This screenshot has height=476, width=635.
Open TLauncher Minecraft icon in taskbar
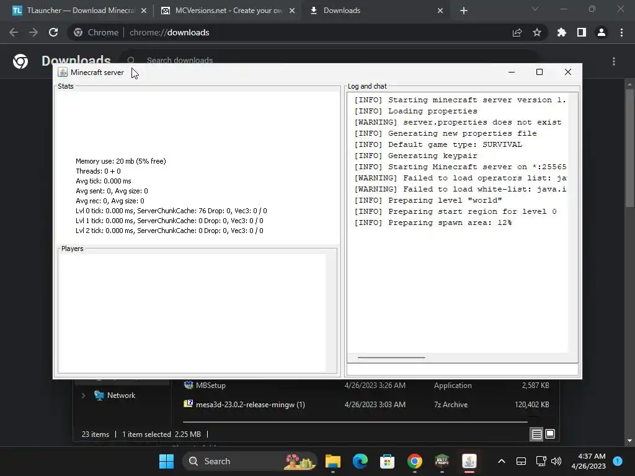point(442,461)
